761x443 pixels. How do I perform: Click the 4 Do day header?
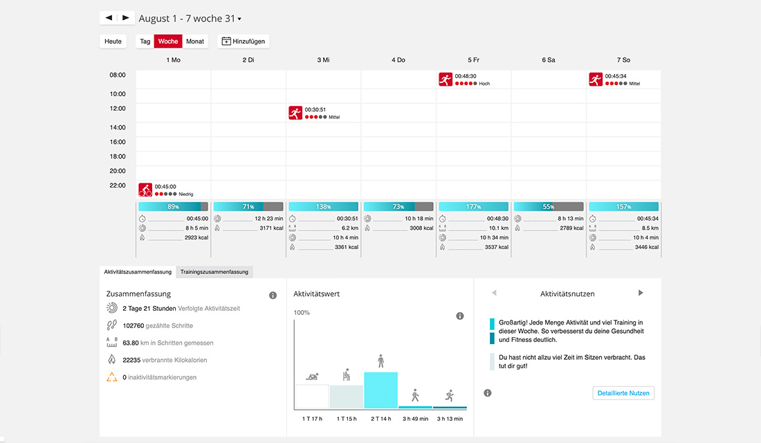tap(398, 60)
